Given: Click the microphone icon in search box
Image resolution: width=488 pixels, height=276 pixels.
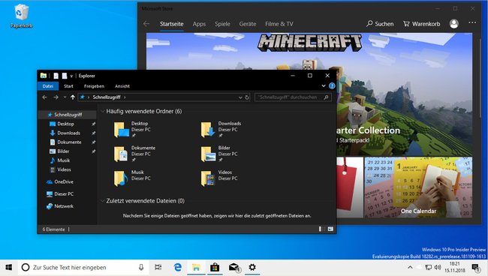Looking at the screenshot, I should (141, 267).
